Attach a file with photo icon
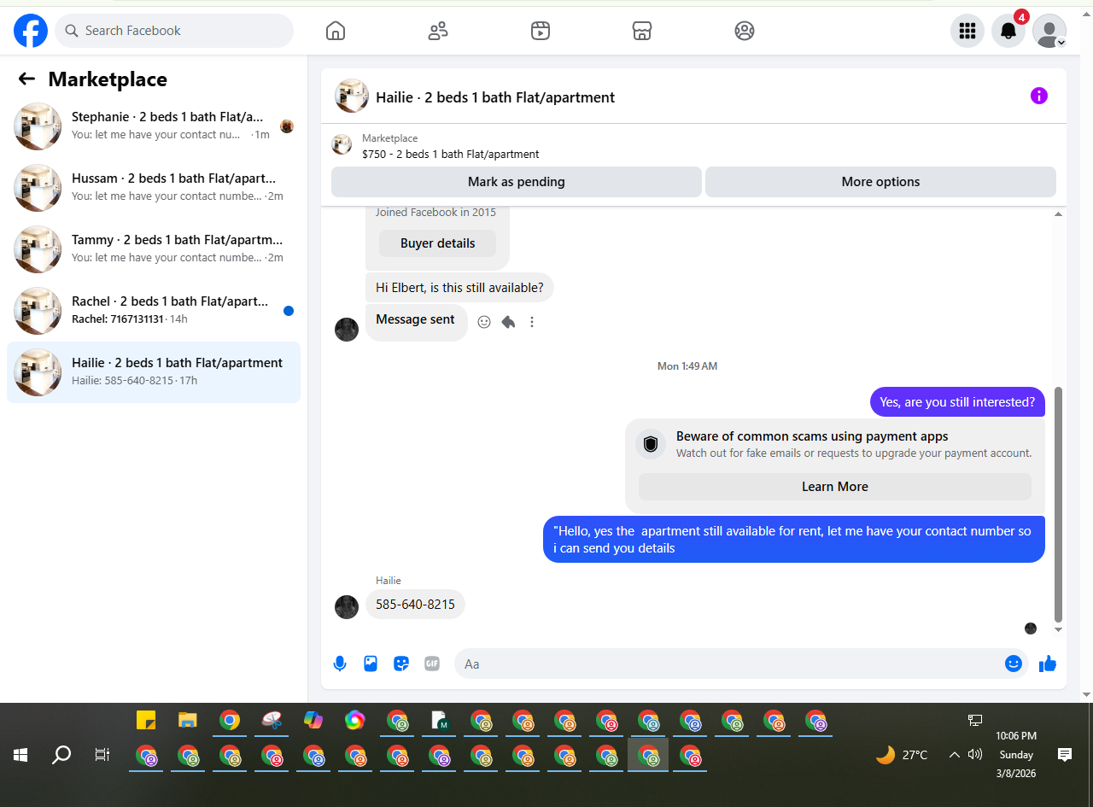 [x=371, y=664]
